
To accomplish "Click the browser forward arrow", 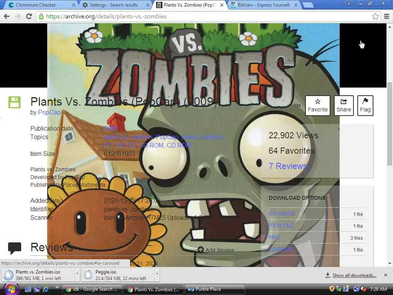I will point(18,16).
